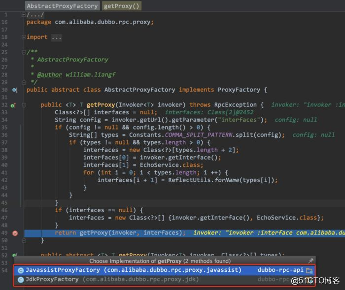345x290 pixels.
Task: Click RpcException in the getProxy signature
Action: click(235, 105)
